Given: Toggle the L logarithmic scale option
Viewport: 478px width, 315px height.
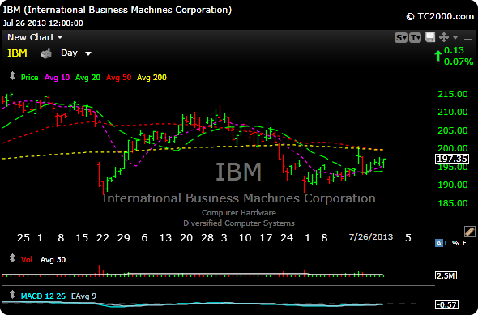Looking at the screenshot, I should (x=447, y=243).
